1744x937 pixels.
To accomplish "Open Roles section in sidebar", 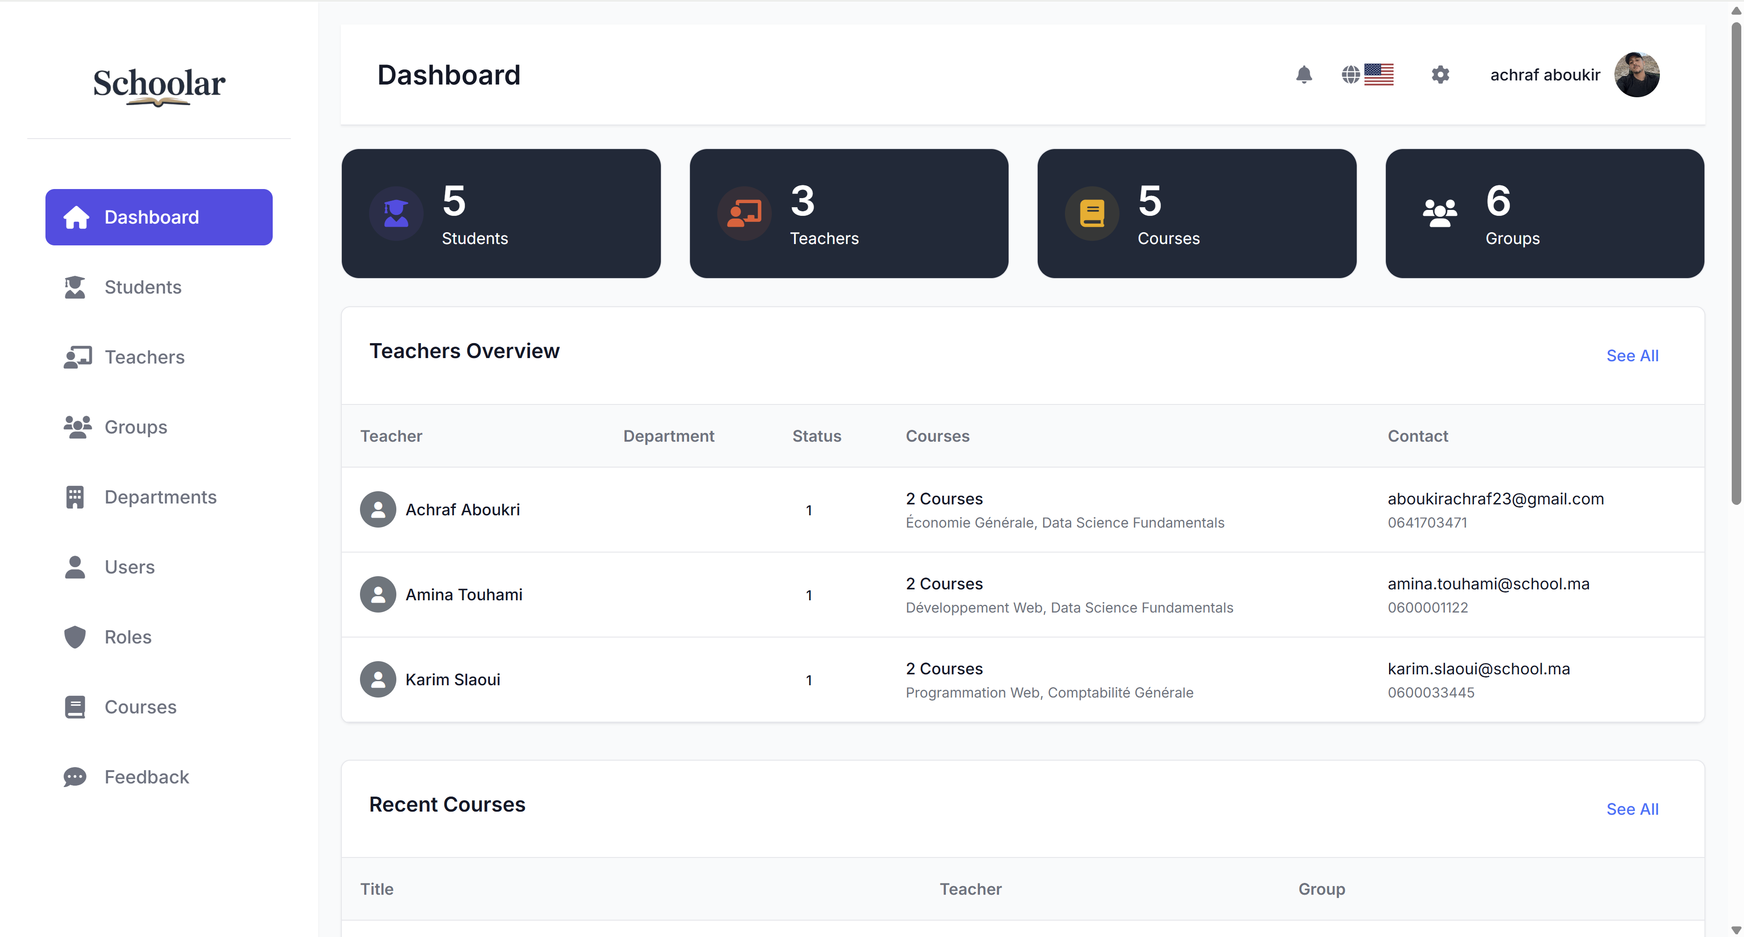I will click(x=159, y=637).
